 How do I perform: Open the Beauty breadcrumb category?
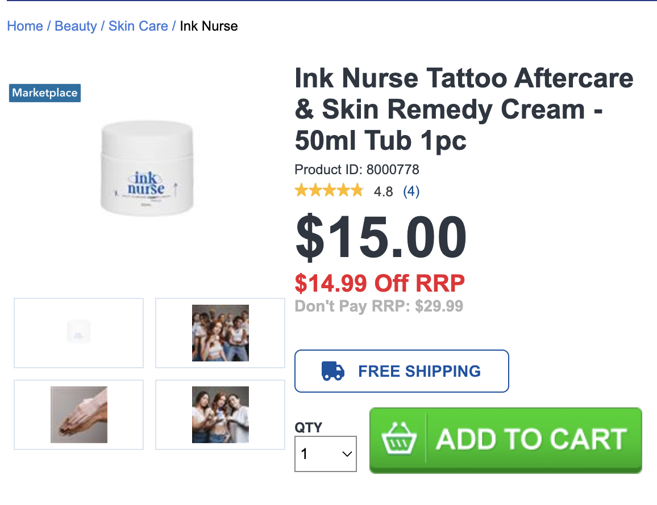click(76, 26)
